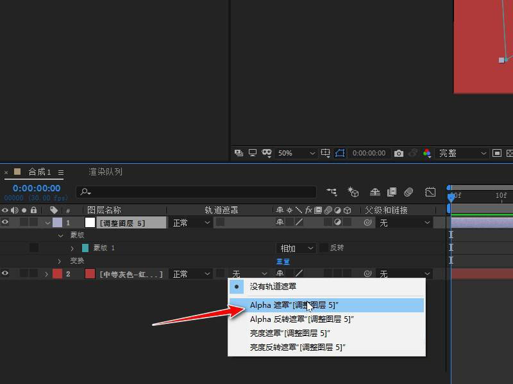Click the red label swatch of layer 2
Screen dimensions: 513x384
point(56,273)
